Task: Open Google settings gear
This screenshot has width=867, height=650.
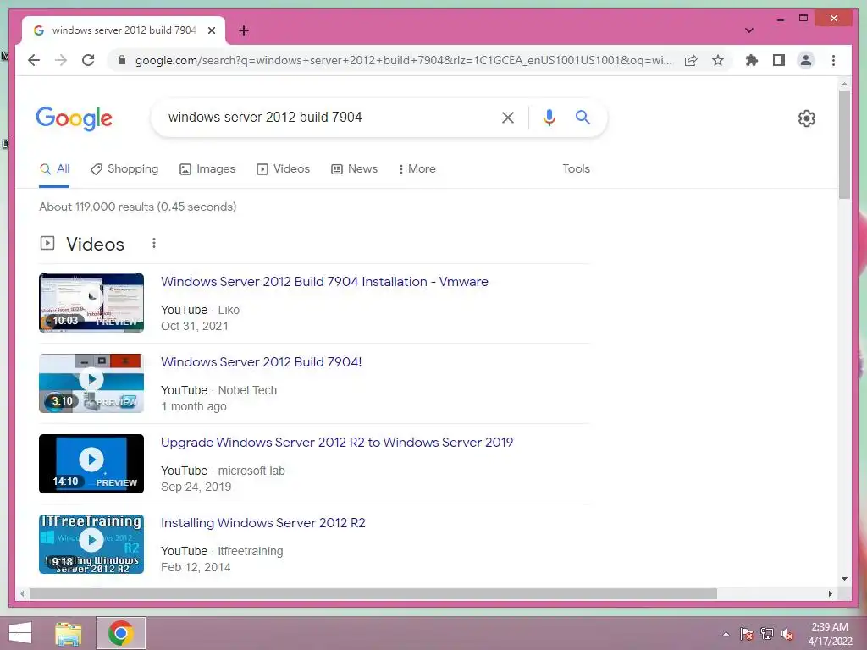Action: click(x=807, y=118)
